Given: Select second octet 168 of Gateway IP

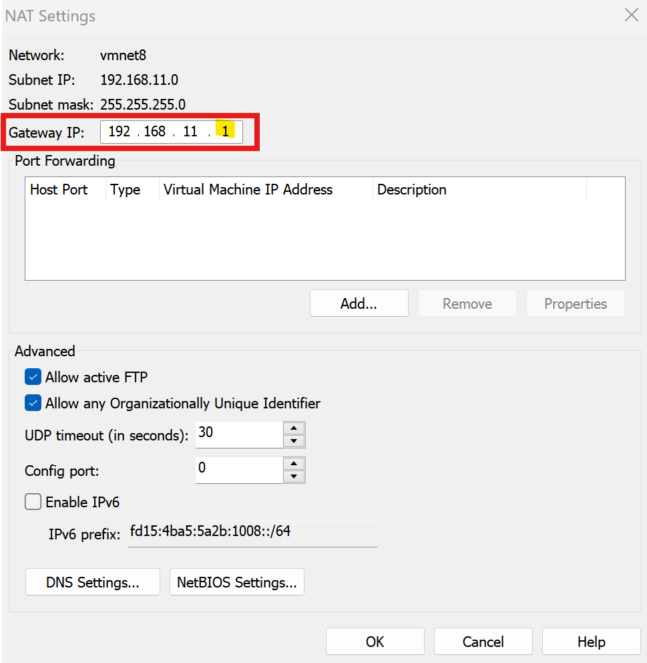Looking at the screenshot, I should click(x=154, y=132).
